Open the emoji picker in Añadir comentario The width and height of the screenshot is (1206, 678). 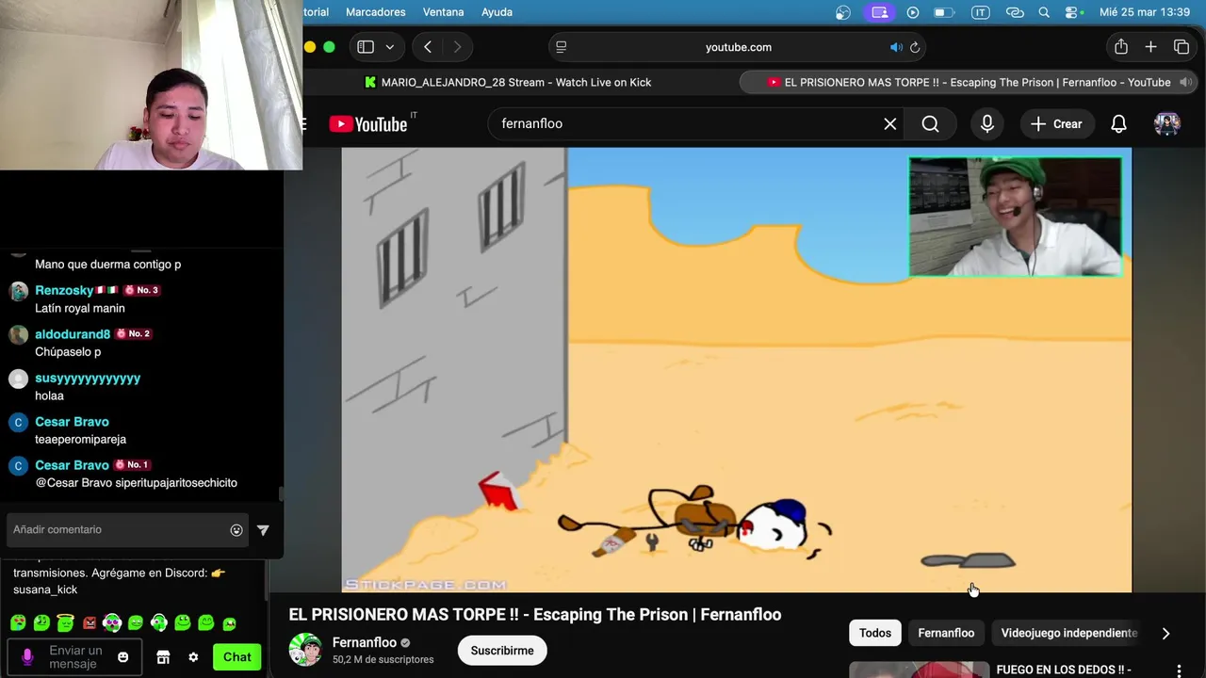coord(236,530)
